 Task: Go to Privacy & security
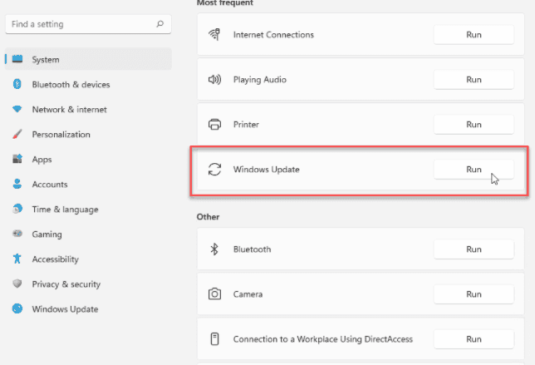[88, 284]
